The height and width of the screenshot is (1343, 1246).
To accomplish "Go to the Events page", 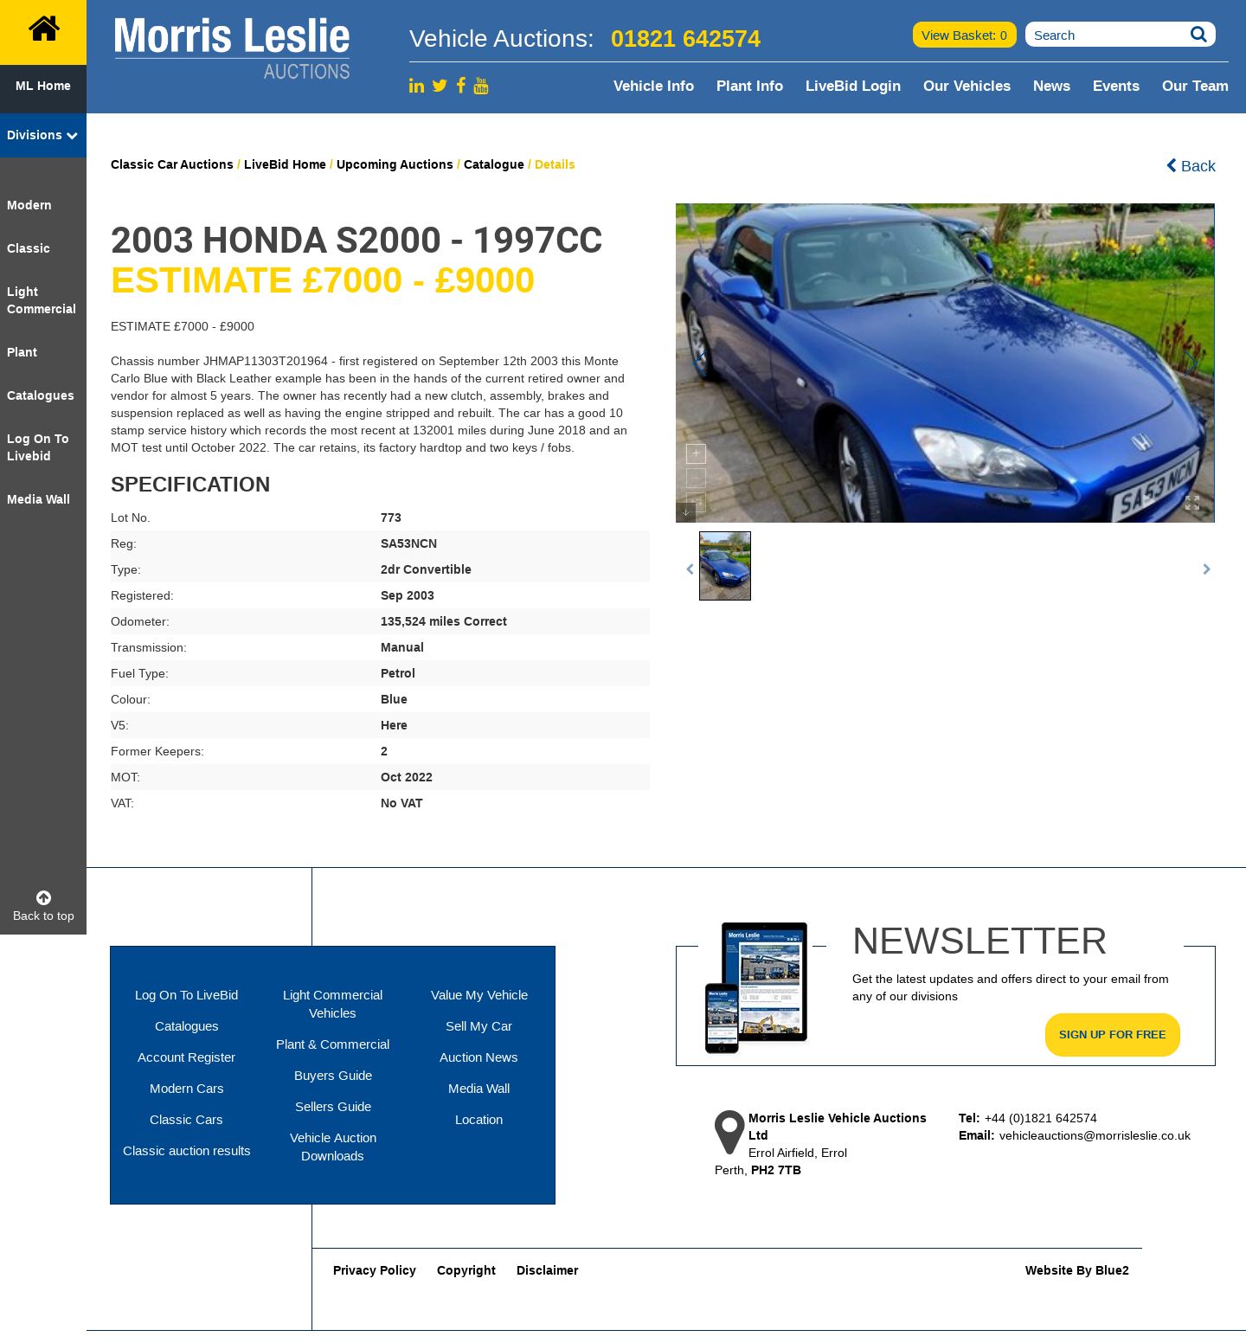I will (x=1116, y=86).
